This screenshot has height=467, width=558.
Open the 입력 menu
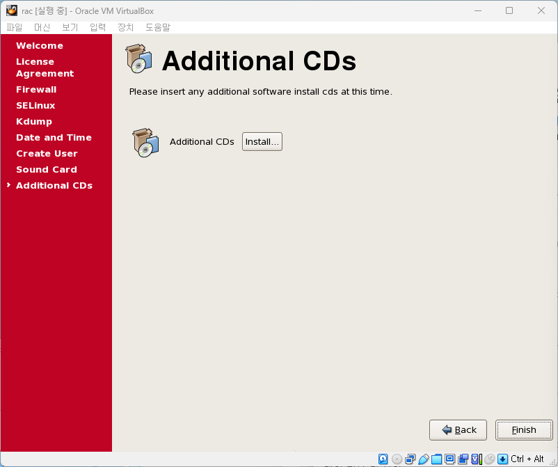click(97, 27)
